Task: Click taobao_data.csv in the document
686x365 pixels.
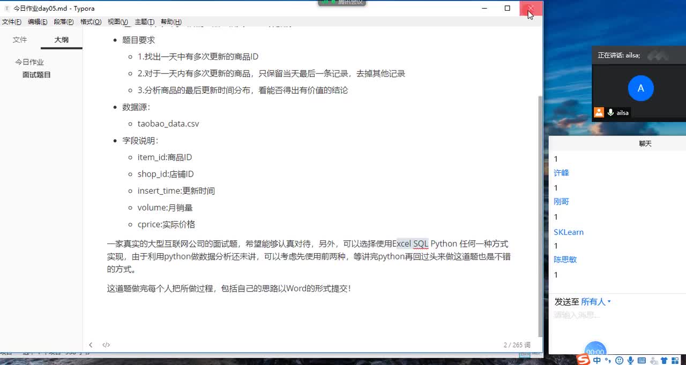Action: click(x=168, y=124)
